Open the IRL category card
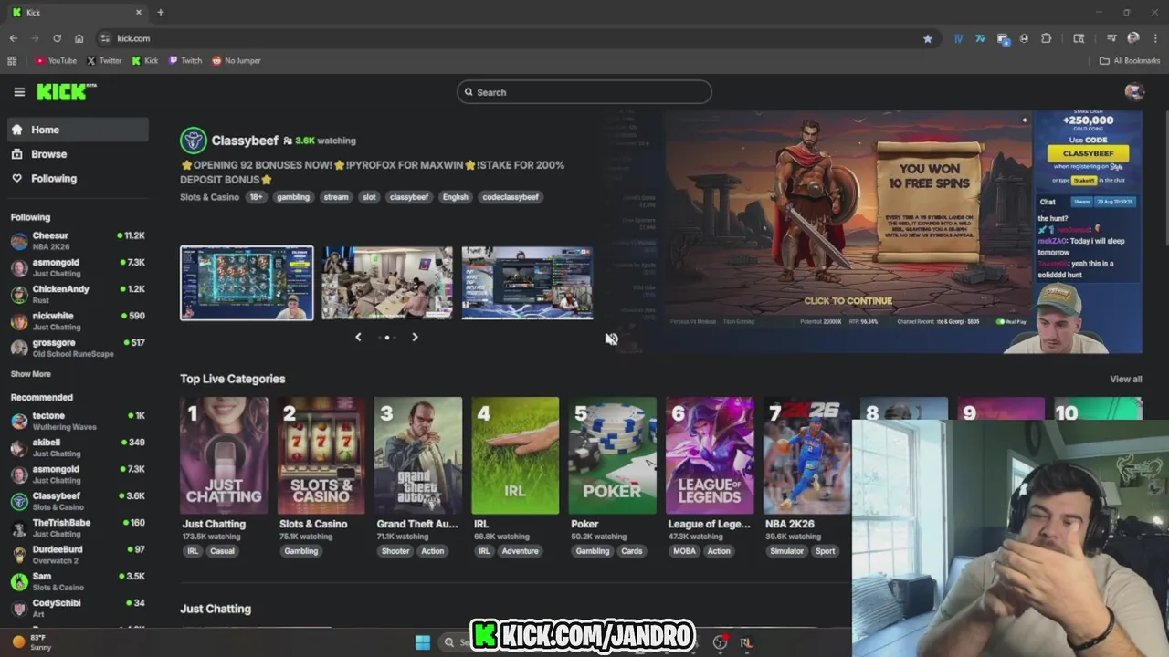 coord(515,455)
